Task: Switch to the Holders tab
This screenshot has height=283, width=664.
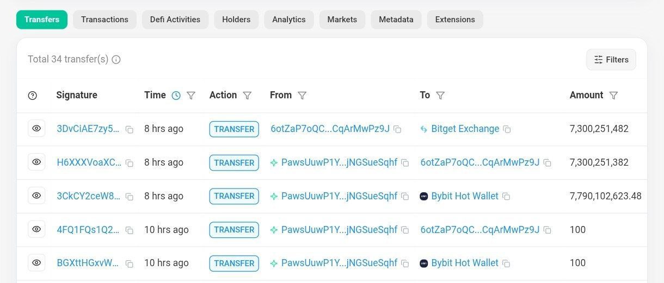Action: click(236, 20)
